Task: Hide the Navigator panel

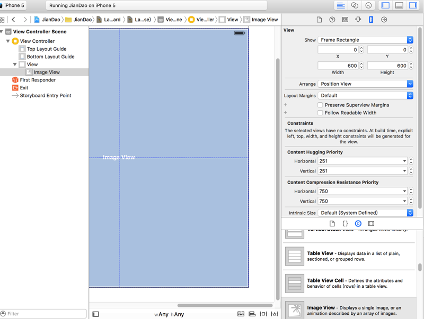Action: 385,5
